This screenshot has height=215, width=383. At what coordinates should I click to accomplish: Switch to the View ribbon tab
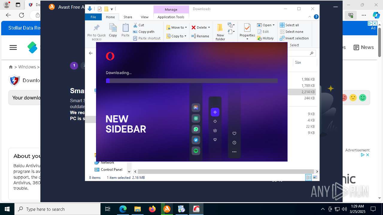point(145,17)
